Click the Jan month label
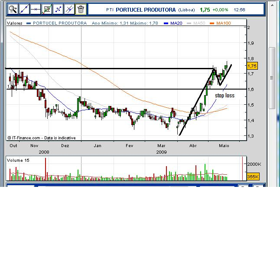 pyautogui.click(x=98, y=146)
